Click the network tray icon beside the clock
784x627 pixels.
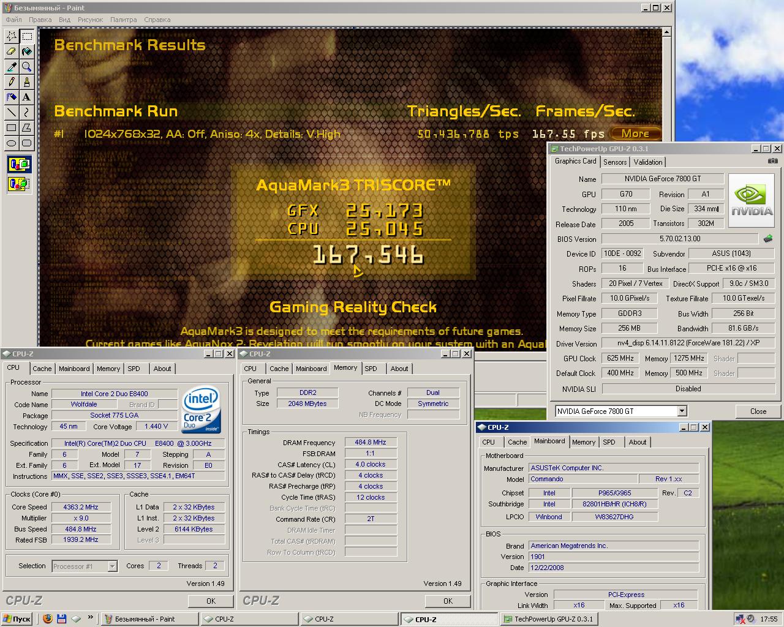coord(741,619)
